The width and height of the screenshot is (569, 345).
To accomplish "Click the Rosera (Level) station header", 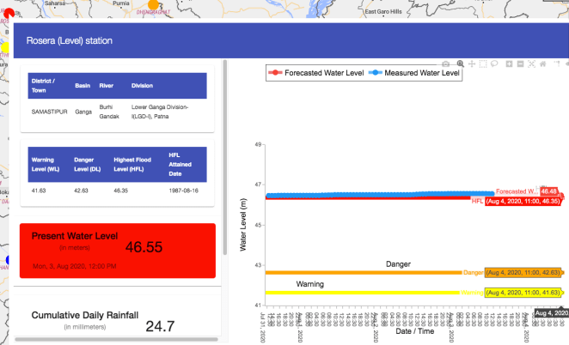I will [x=69, y=40].
